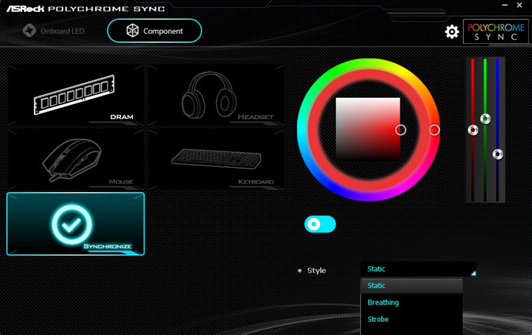Toggle the cyan LED on/off switch
Screen dimensions: 532x335
[320, 224]
